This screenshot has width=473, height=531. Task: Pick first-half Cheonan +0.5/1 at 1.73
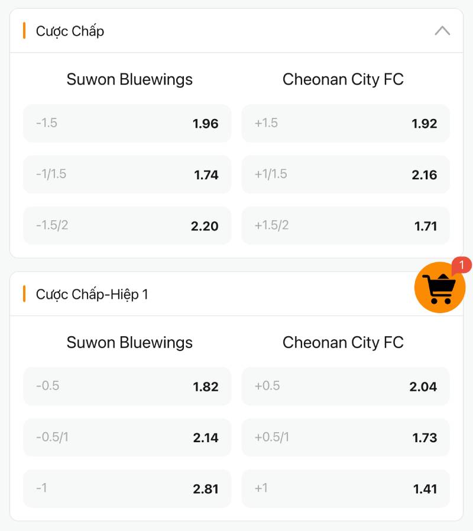coord(345,437)
